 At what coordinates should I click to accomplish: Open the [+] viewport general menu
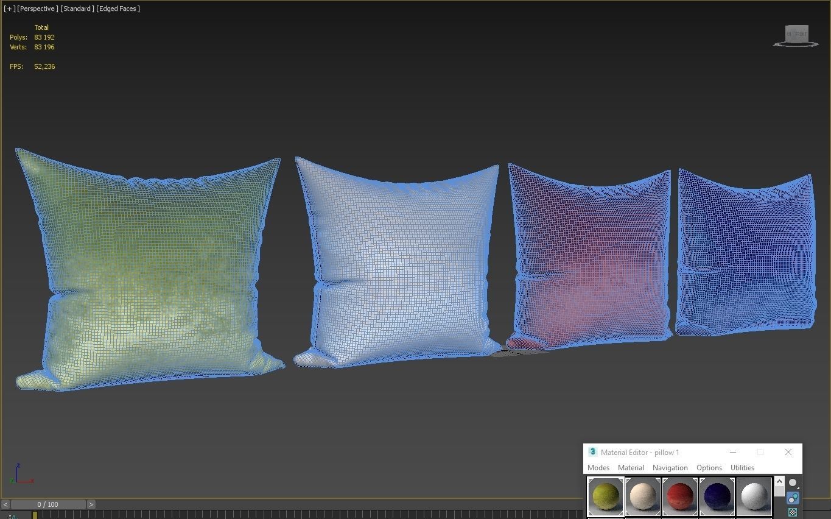point(9,9)
